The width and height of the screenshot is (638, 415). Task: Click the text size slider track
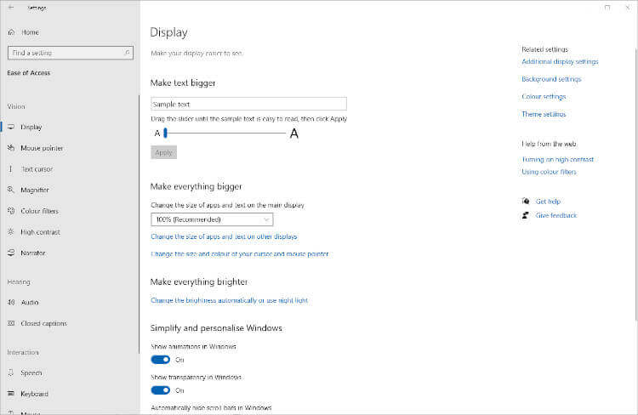pyautogui.click(x=225, y=134)
